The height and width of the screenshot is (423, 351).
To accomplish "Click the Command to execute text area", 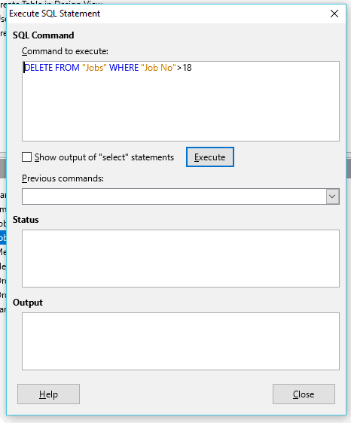I will pyautogui.click(x=181, y=101).
